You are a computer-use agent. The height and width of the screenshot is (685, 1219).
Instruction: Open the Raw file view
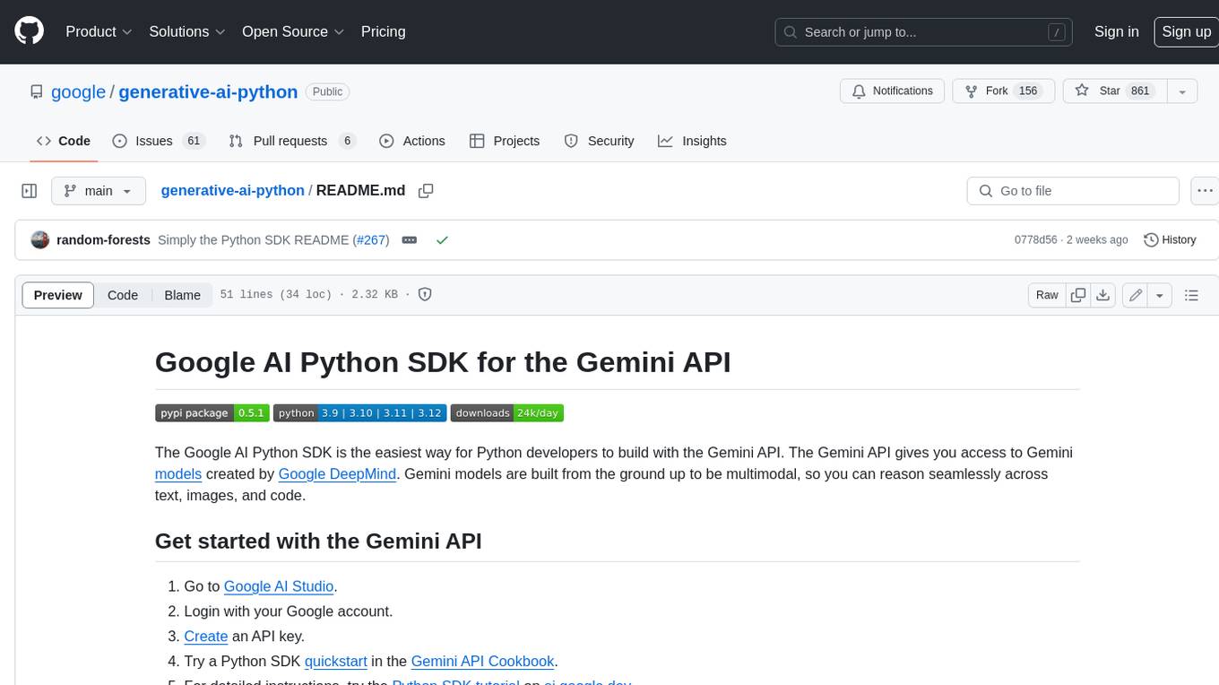[x=1047, y=295]
